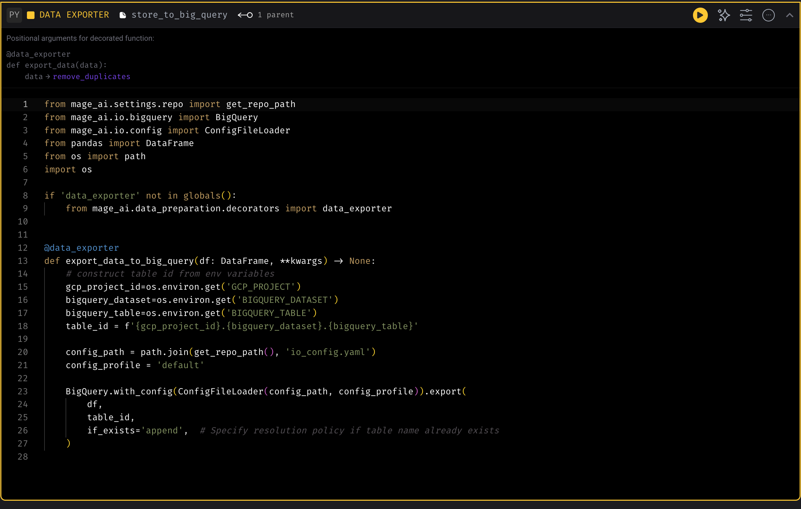Run the block with the yellow play button
The width and height of the screenshot is (801, 509).
coord(700,15)
